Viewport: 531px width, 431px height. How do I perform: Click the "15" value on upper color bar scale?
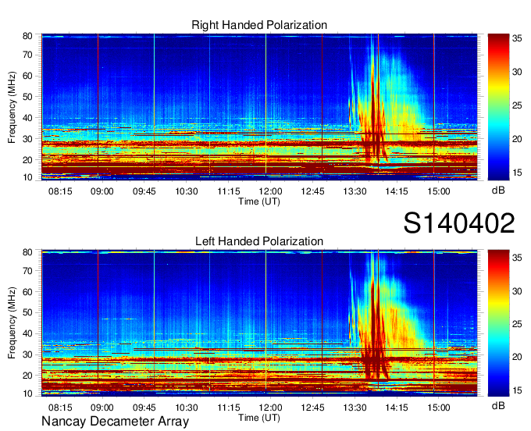(517, 173)
